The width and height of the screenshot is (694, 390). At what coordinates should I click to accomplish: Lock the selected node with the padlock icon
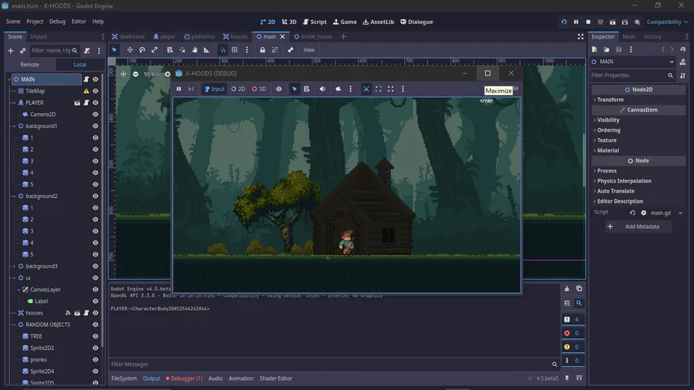click(262, 50)
